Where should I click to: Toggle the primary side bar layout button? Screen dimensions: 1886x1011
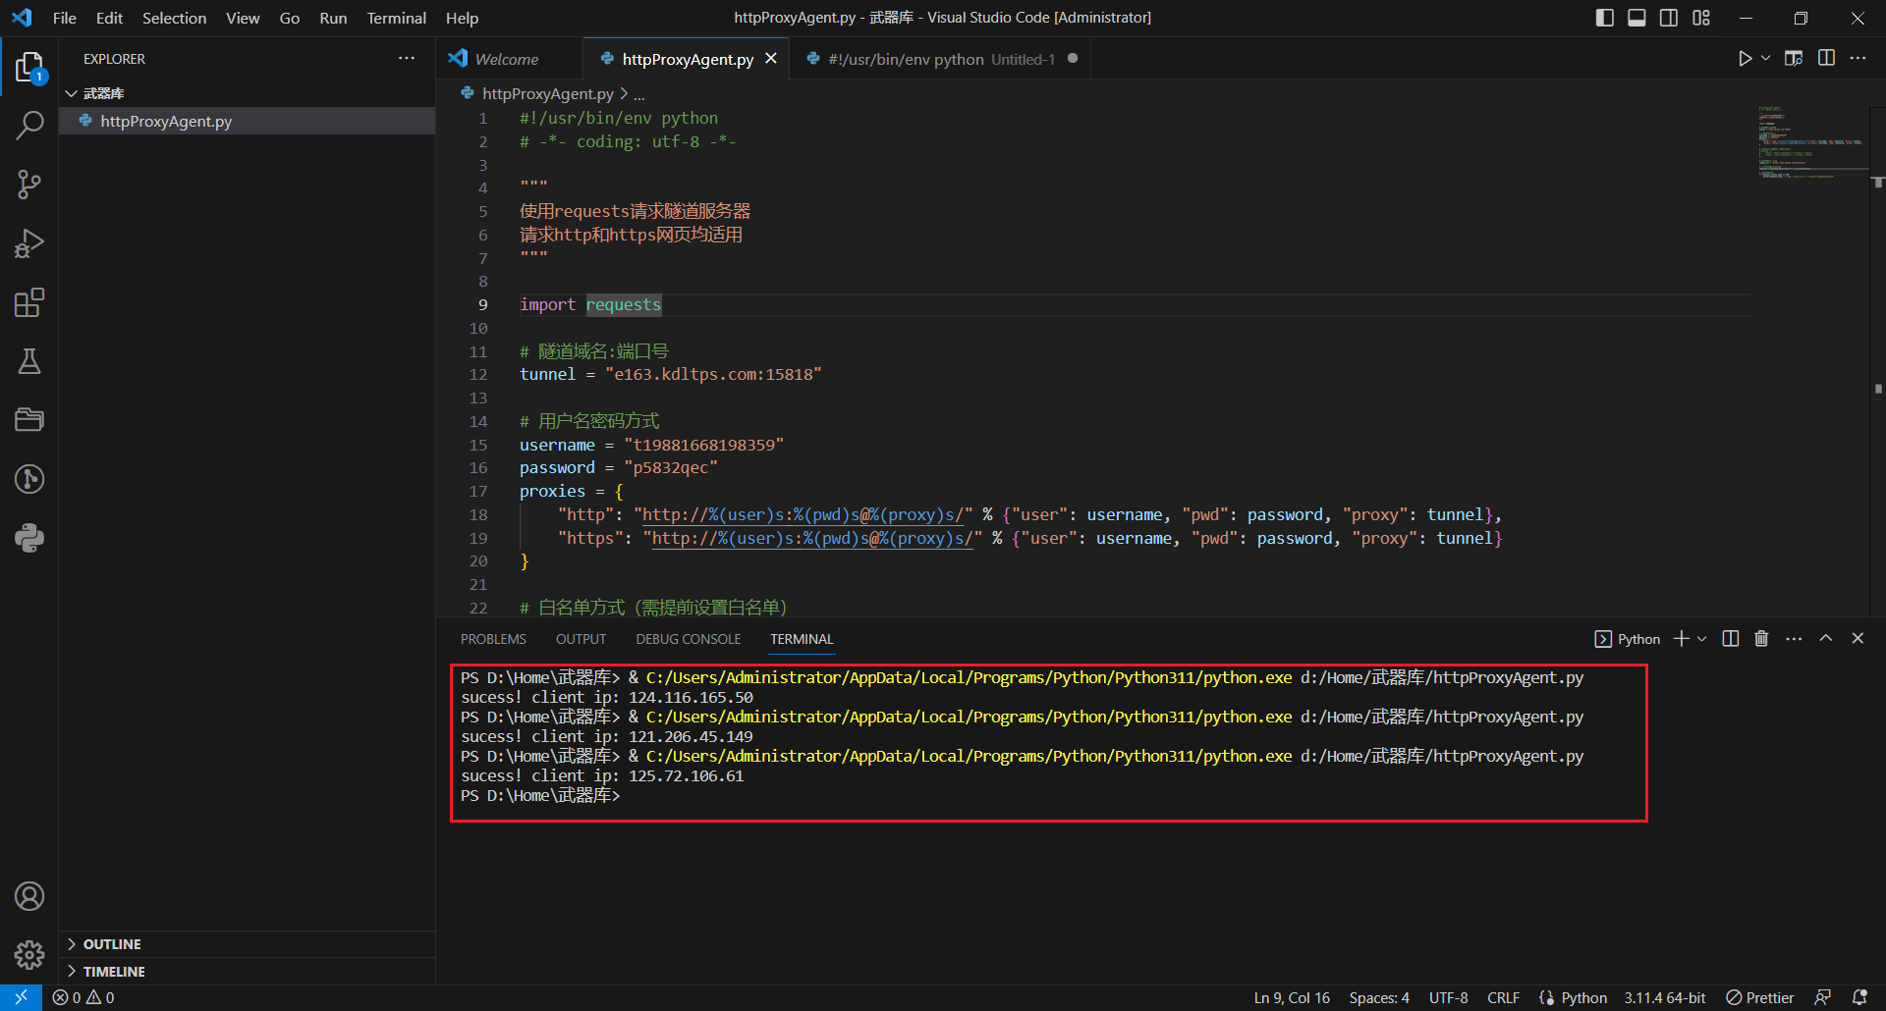(1604, 18)
